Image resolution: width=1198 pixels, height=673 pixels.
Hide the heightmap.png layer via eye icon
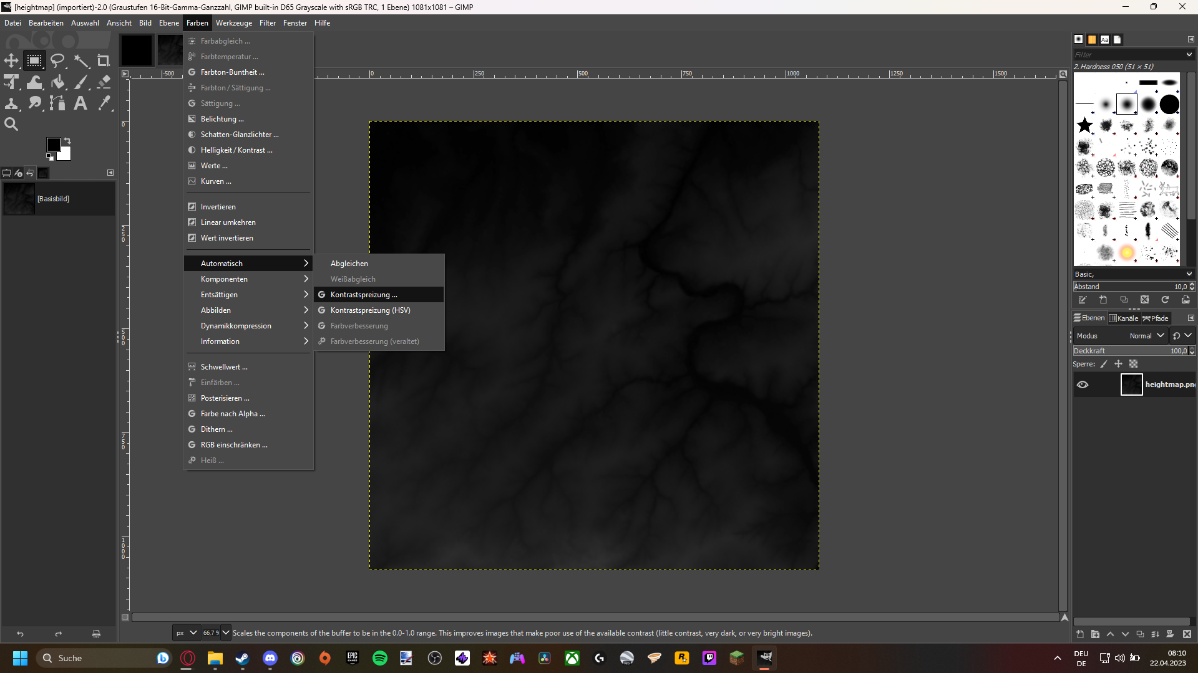1083,384
